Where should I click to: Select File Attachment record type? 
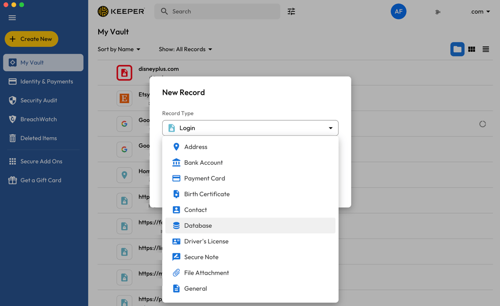point(250,272)
